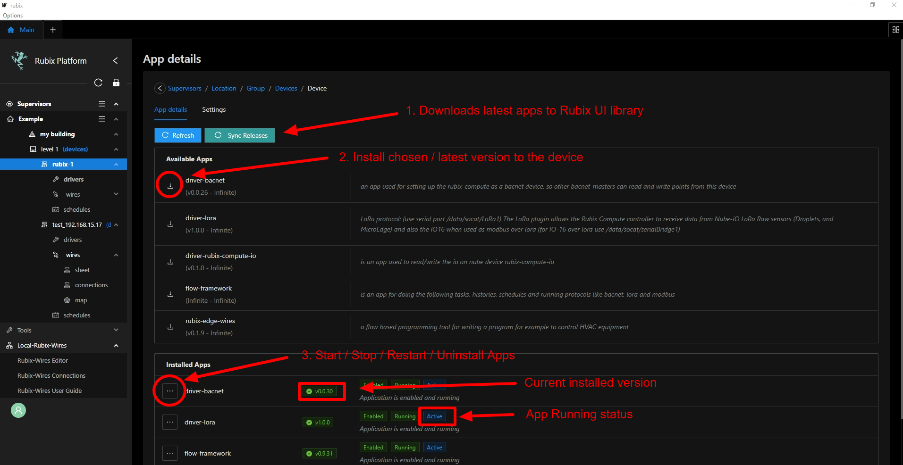Add a new tab with plus icon
903x465 pixels.
[x=53, y=30]
